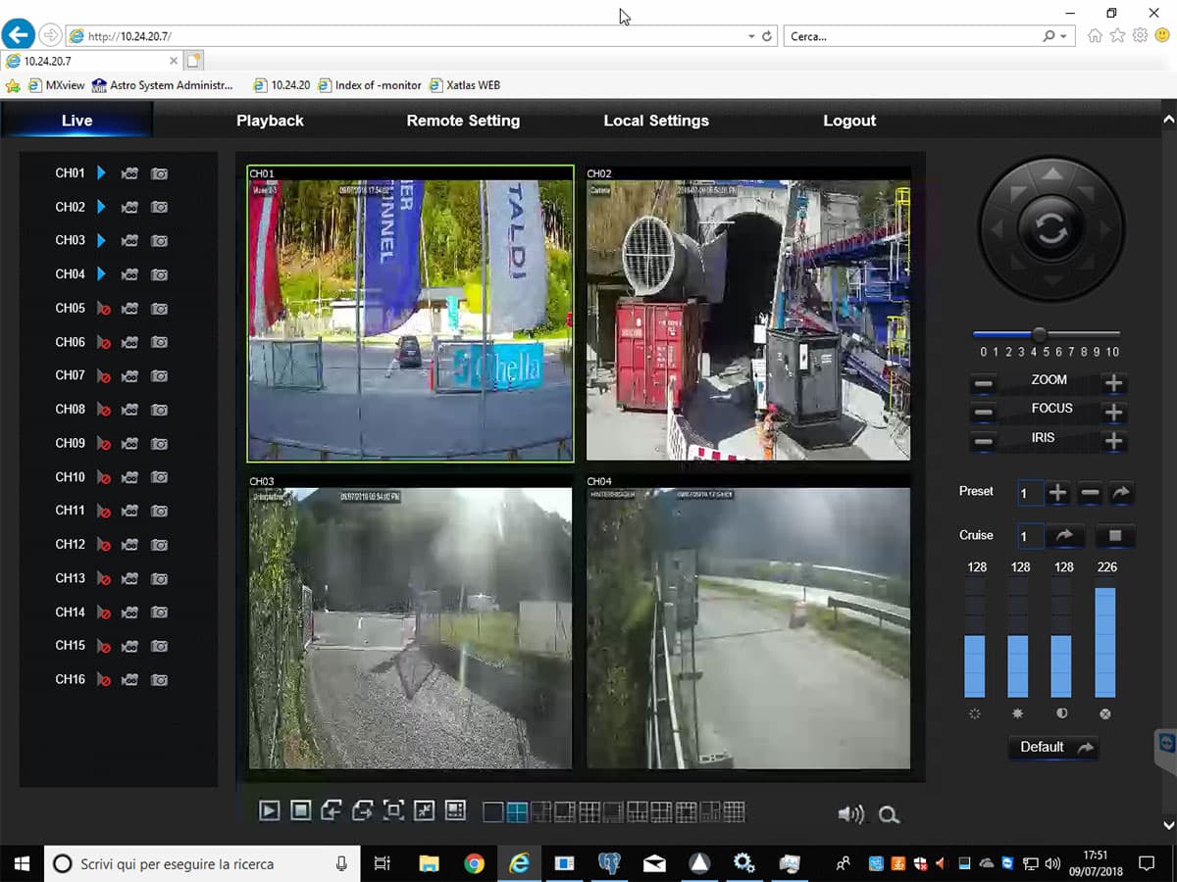Viewport: 1177px width, 882px height.
Task: Select the CH04 camera video pane
Action: (x=748, y=627)
